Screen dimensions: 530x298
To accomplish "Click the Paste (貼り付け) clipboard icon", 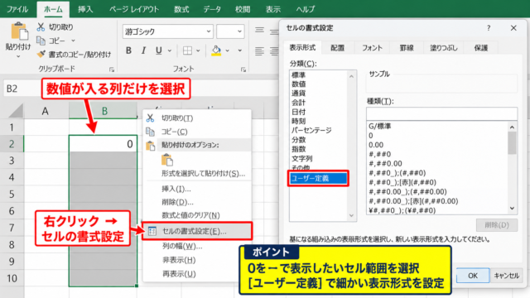I will click(19, 31).
